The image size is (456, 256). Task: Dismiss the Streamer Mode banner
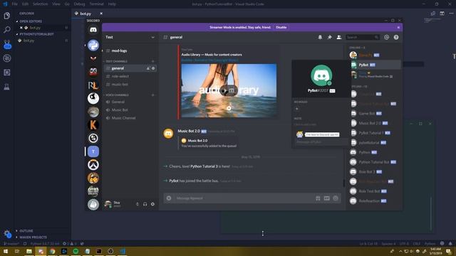tap(398, 27)
